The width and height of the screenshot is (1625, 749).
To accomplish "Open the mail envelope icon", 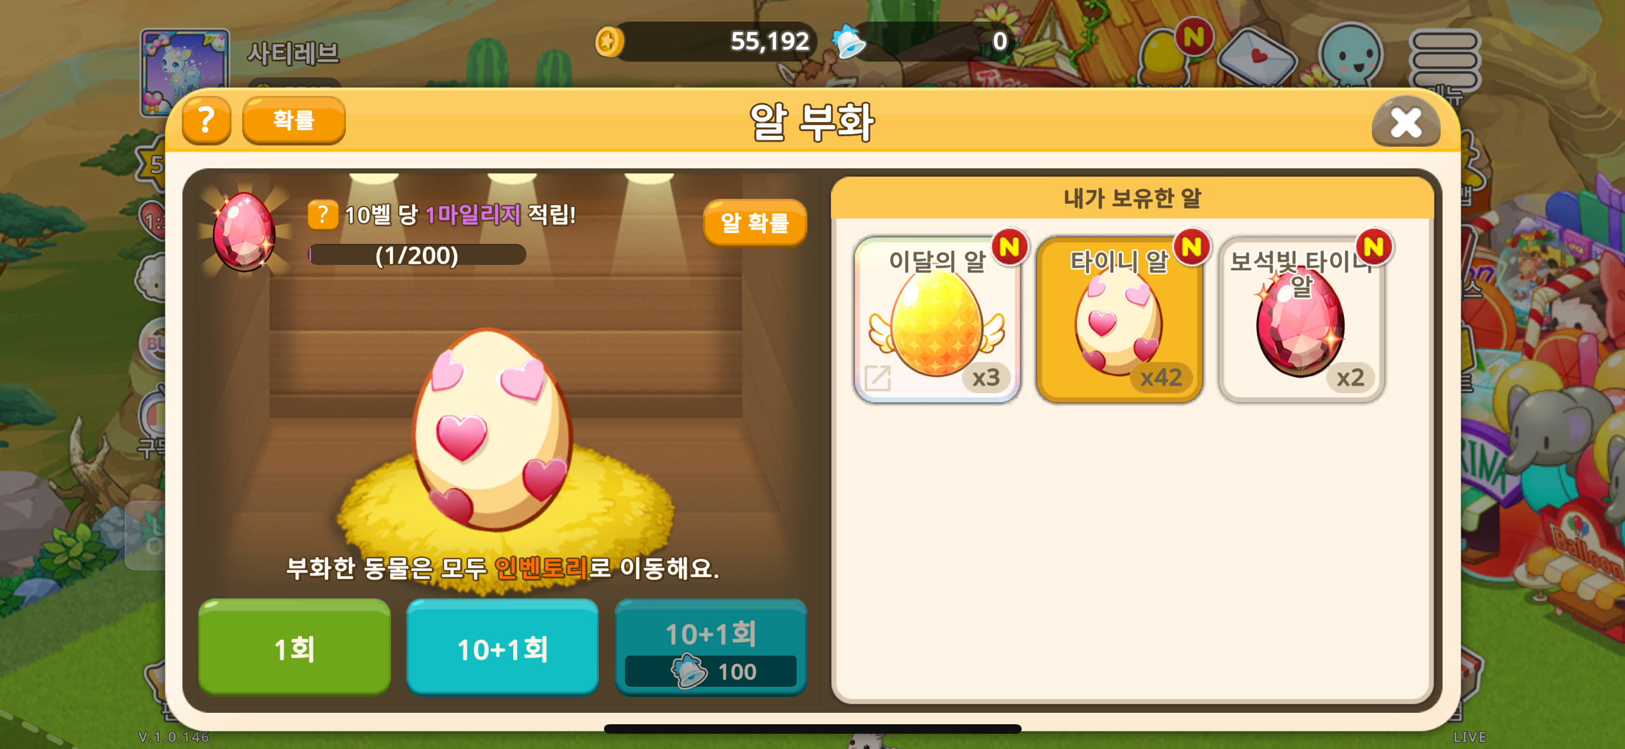I will [x=1257, y=56].
